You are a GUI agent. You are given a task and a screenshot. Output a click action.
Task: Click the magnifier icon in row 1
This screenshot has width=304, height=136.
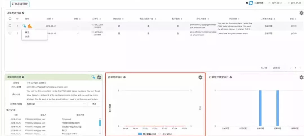click(x=24, y=26)
